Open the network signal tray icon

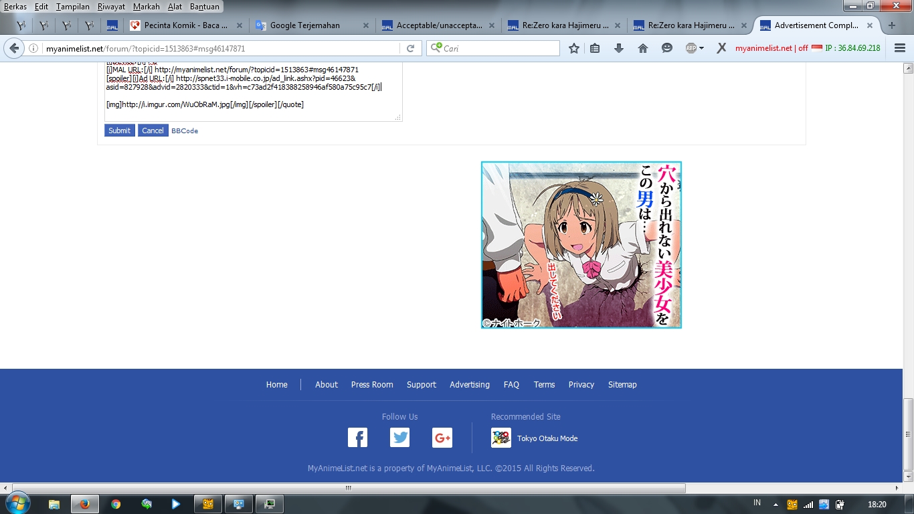tap(808, 504)
